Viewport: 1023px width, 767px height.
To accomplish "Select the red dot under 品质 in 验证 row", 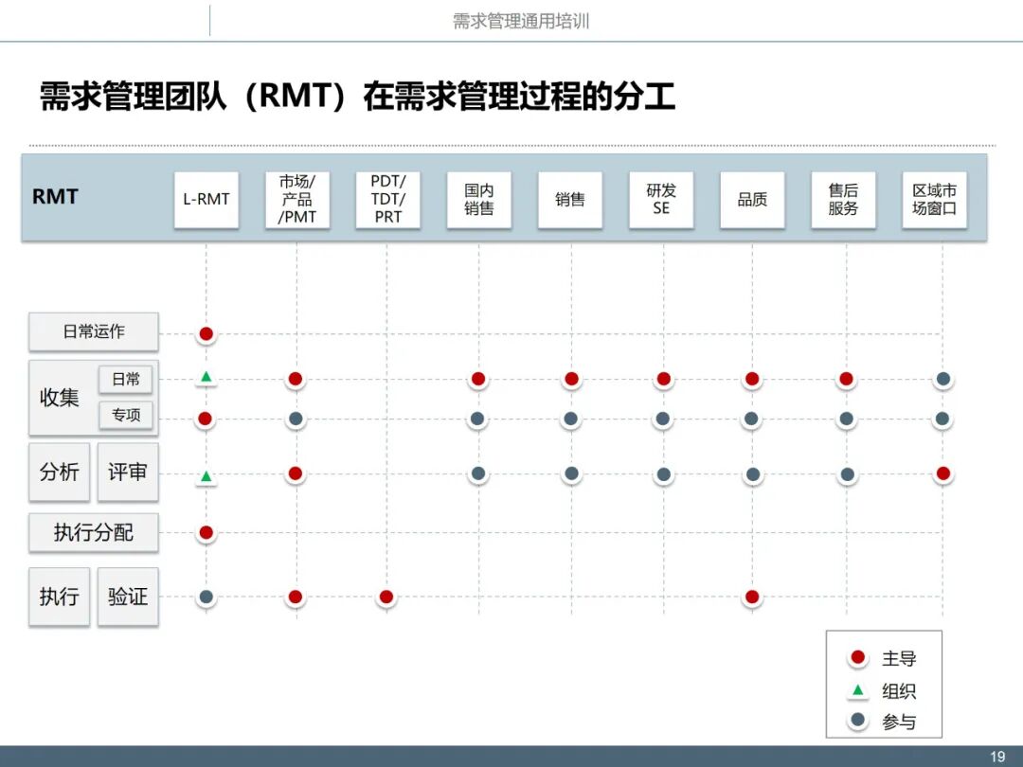I will 752,597.
